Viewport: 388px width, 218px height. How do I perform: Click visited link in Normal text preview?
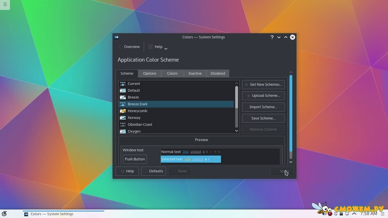coord(196,152)
